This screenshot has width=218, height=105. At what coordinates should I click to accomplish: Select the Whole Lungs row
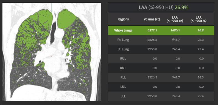pos(161,30)
